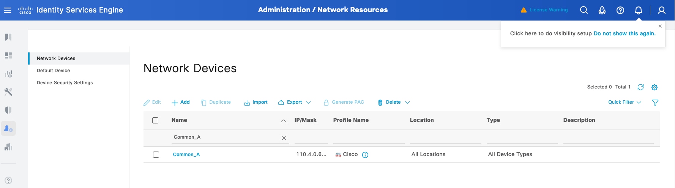Select all devices with header checkbox
Screen dimensions: 675x188
(x=155, y=120)
